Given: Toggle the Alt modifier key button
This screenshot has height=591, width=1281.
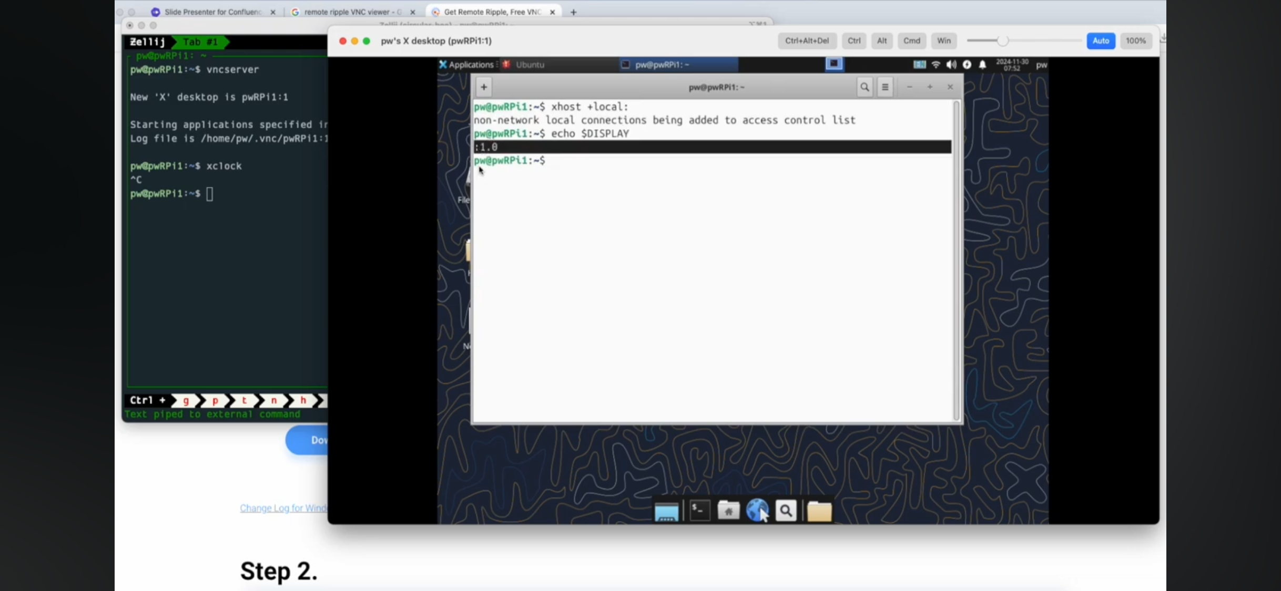Looking at the screenshot, I should (881, 41).
